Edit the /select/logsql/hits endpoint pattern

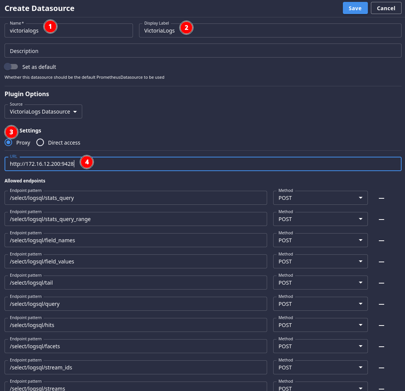pos(136,325)
